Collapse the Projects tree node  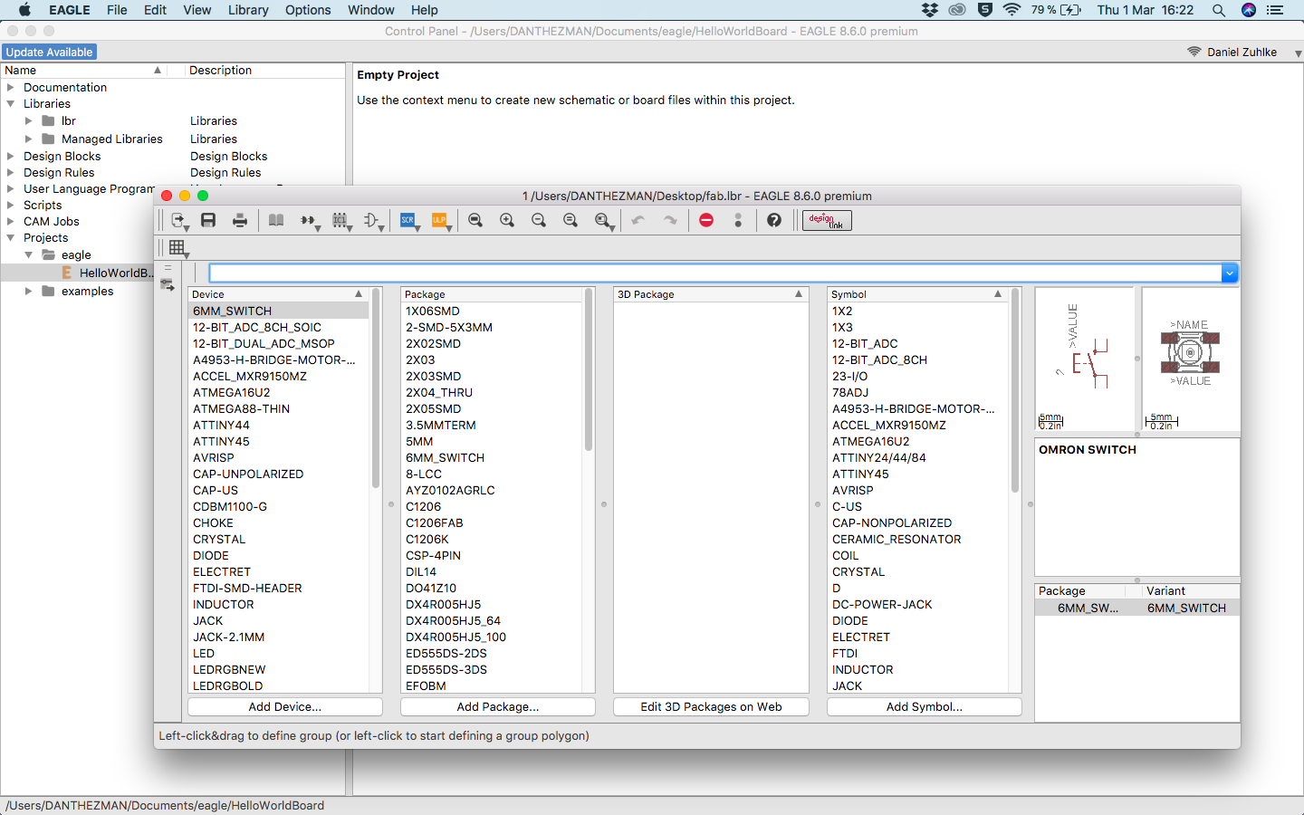click(x=10, y=237)
